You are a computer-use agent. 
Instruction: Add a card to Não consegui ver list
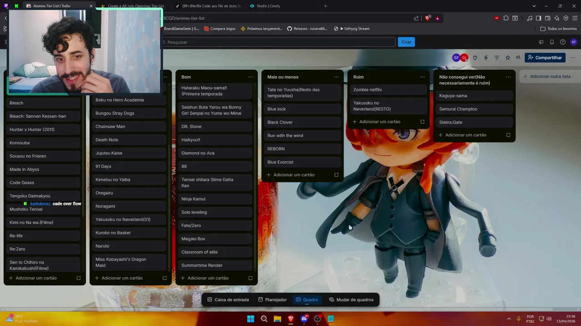click(x=466, y=135)
